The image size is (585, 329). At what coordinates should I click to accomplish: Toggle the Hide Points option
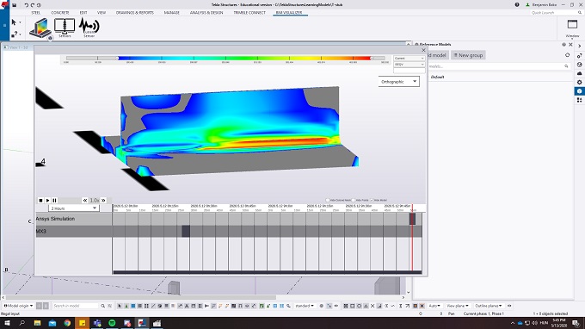pos(354,200)
